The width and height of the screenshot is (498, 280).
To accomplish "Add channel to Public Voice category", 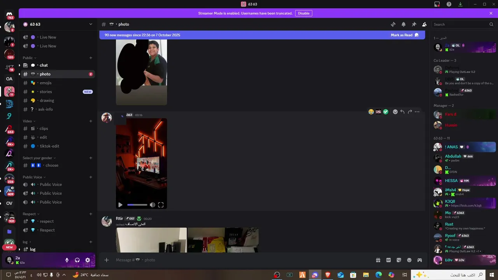I will (91, 177).
